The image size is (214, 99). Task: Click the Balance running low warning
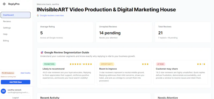(8, 77)
